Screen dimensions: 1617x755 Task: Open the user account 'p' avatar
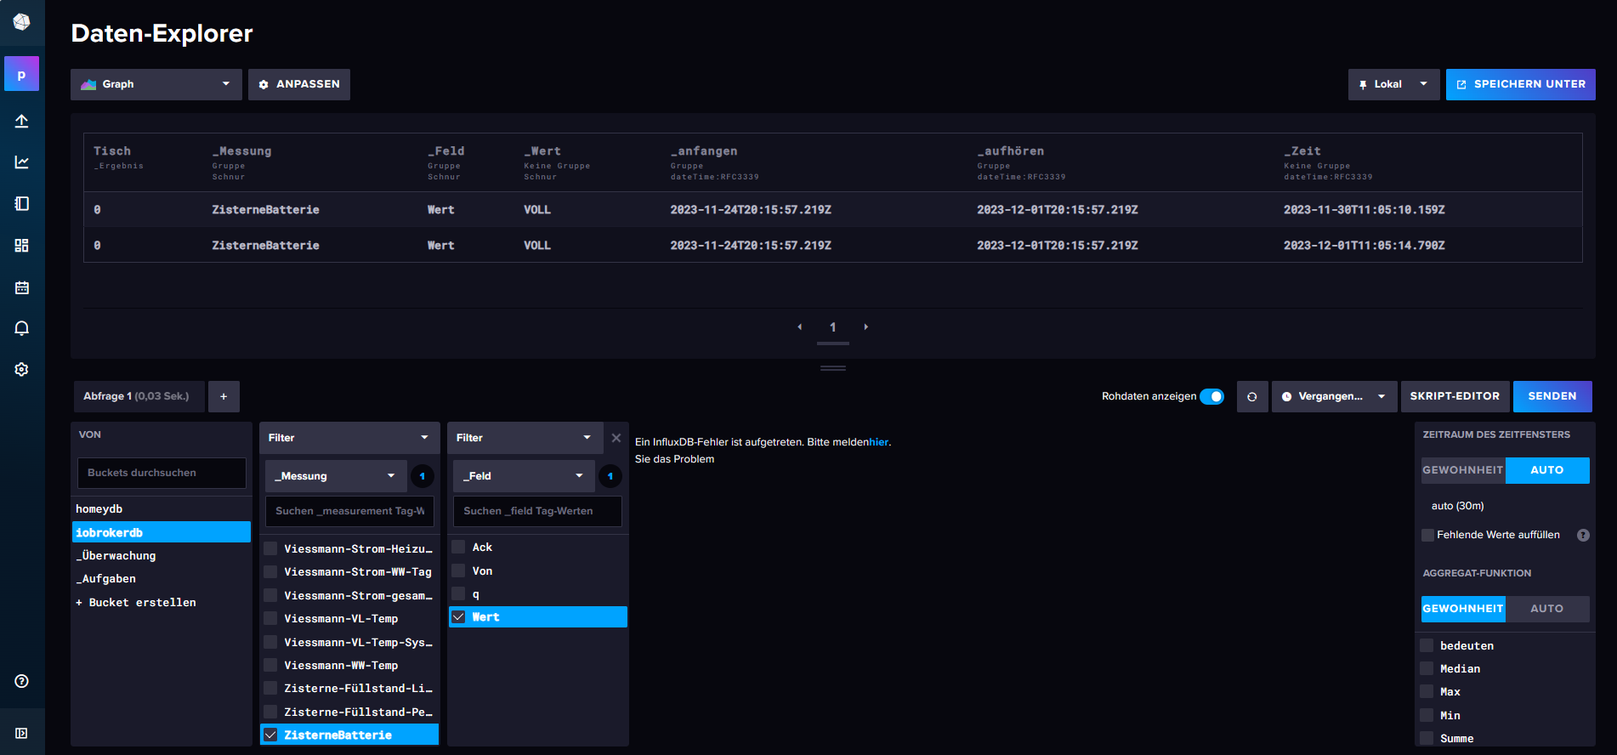22,74
